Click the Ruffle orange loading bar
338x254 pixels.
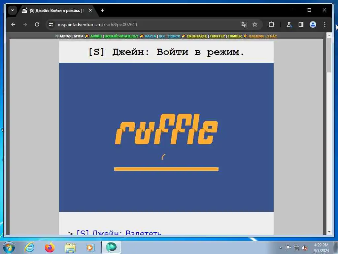pos(166,169)
